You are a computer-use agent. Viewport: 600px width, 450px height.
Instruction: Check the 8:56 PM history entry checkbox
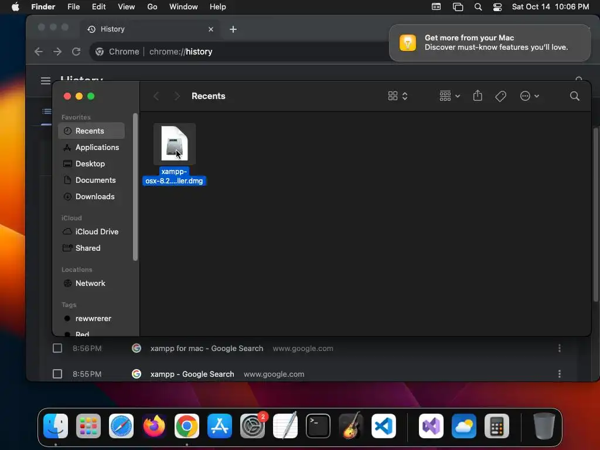click(57, 348)
